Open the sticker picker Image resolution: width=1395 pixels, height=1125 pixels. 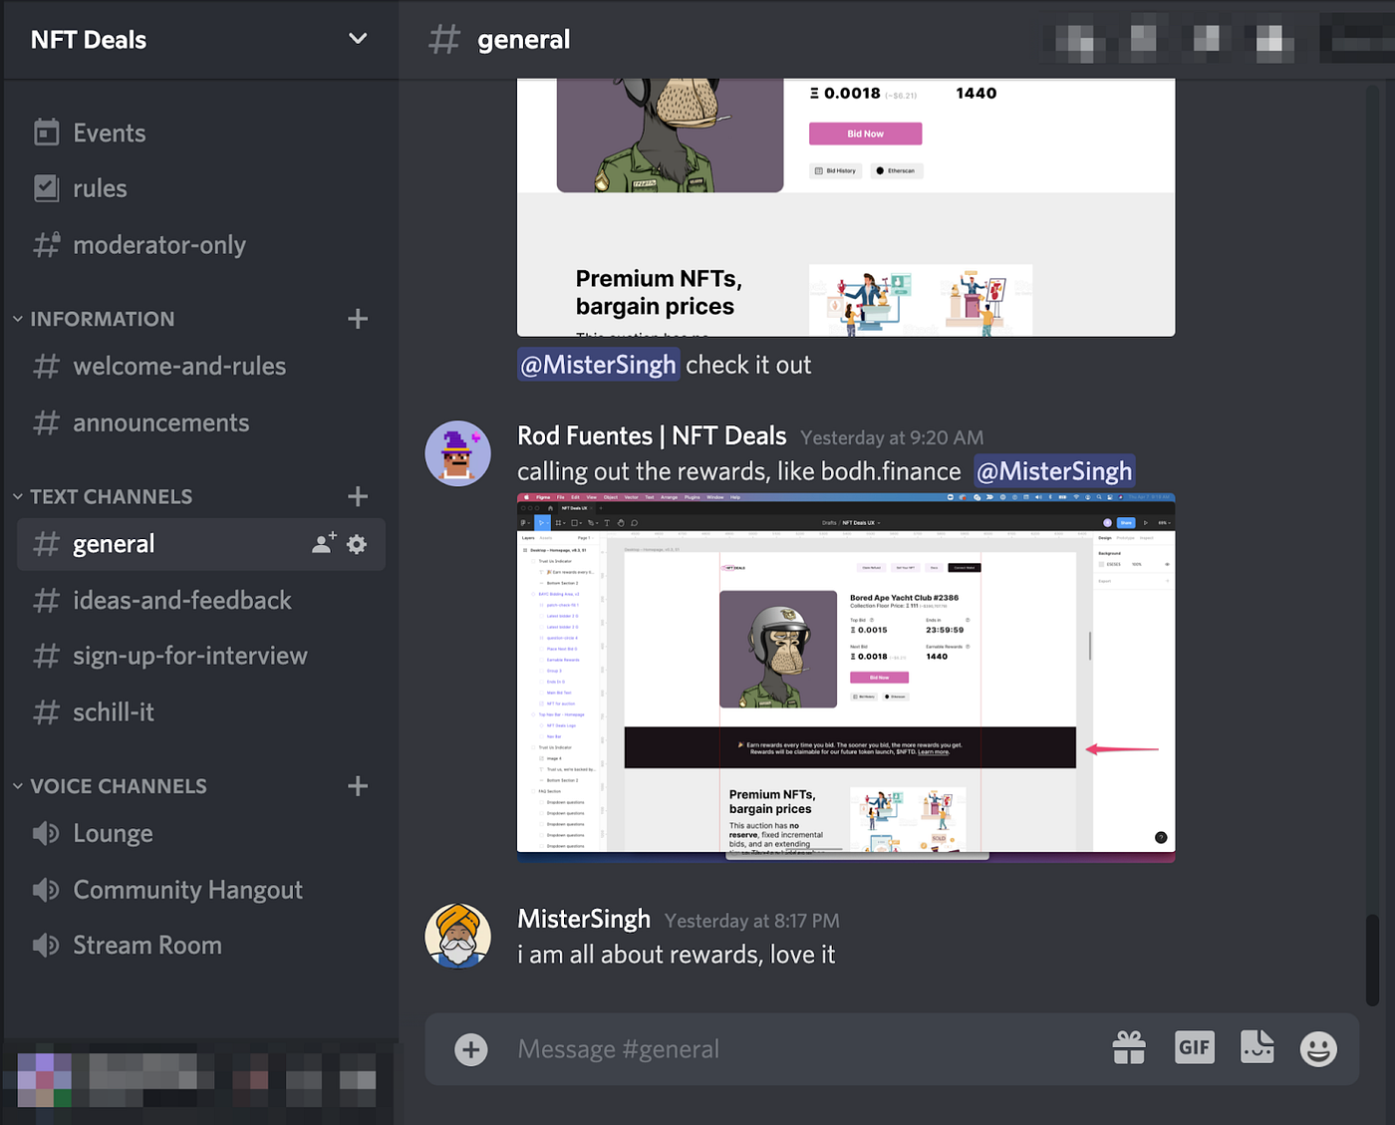[x=1257, y=1047]
